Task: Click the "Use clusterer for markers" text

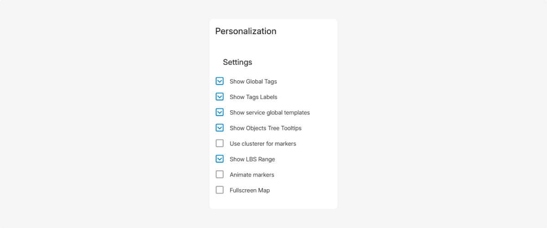Action: pos(263,144)
